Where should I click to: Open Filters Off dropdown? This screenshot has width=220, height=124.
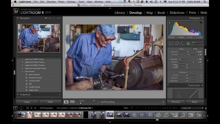(192, 108)
